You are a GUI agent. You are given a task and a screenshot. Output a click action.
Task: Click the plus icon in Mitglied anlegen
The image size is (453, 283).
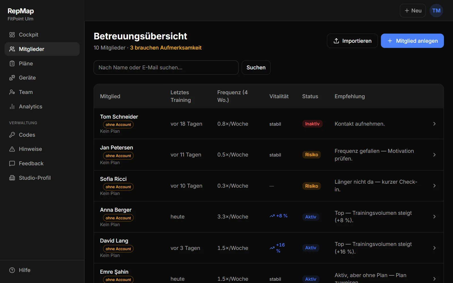(x=390, y=41)
